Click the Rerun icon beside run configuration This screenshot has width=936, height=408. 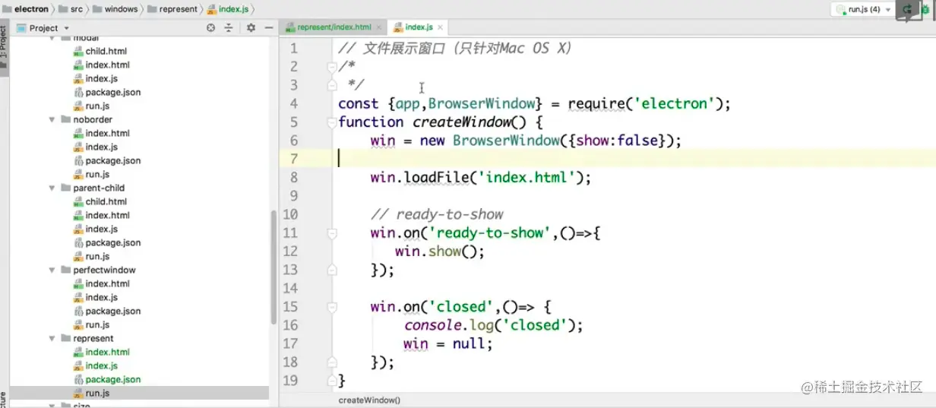point(907,9)
